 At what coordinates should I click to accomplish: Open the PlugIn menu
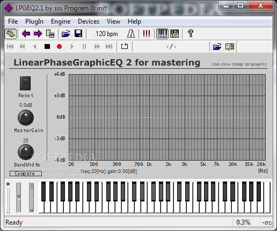(34, 21)
